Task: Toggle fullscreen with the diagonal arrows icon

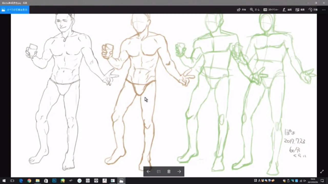Action: pos(322,171)
